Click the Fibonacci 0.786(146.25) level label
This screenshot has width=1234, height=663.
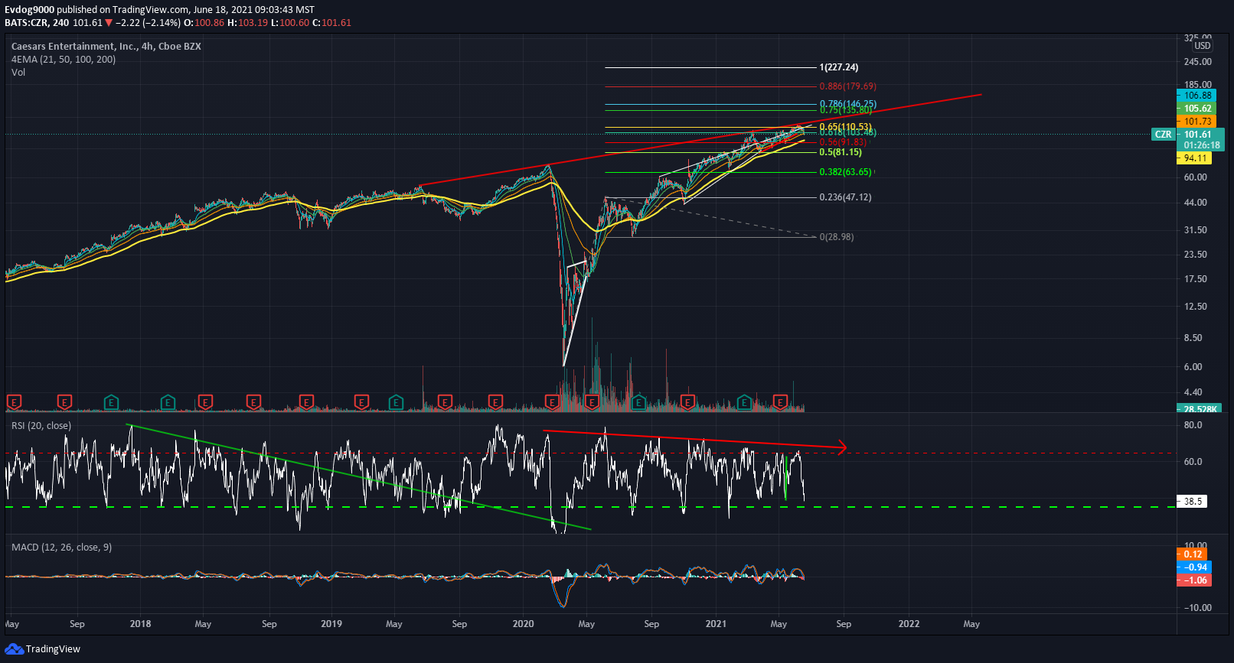click(848, 103)
